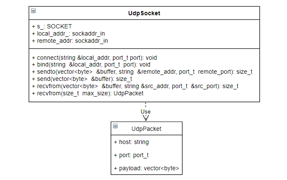Collapse the UdpSocket class box
This screenshot has height=180, width=287.
(x=34, y=11)
